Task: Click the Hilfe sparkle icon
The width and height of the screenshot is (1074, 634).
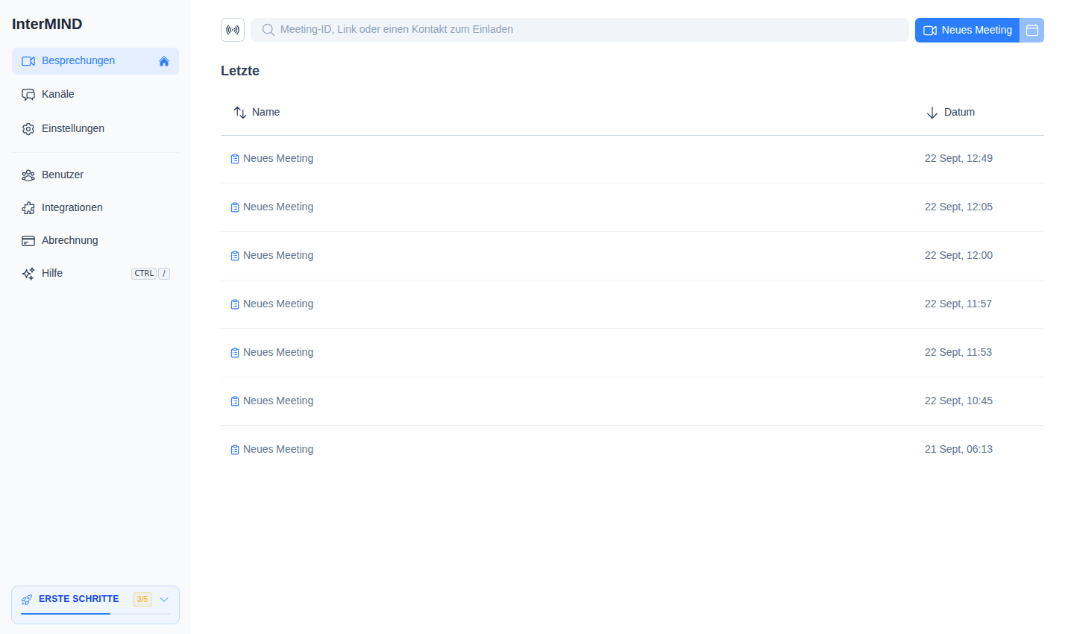Action: tap(28, 274)
